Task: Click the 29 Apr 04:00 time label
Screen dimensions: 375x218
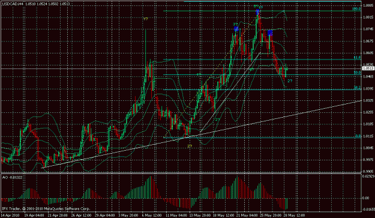Action: coord(105,215)
